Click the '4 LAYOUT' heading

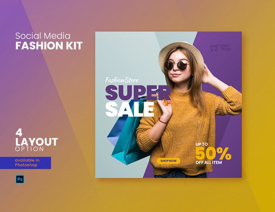point(37,137)
